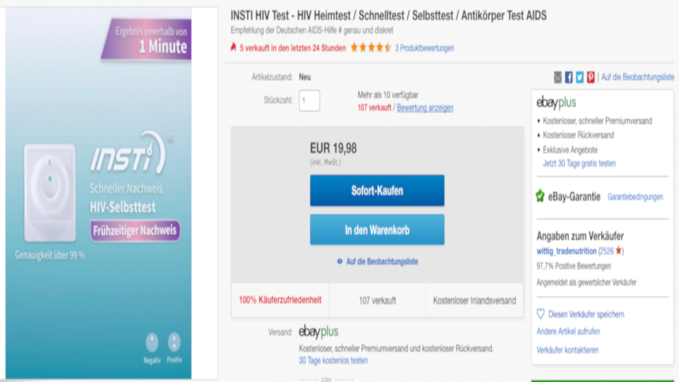Click the eBay Plus logo beside Versand
The width and height of the screenshot is (679, 382).
click(318, 331)
